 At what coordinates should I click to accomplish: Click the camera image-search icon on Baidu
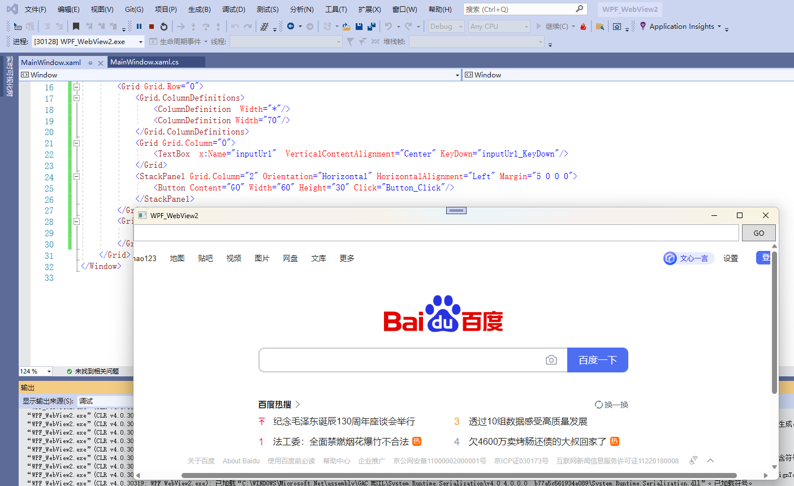click(x=551, y=360)
